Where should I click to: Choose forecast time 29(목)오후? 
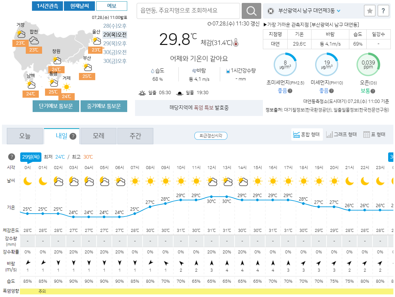click(115, 43)
